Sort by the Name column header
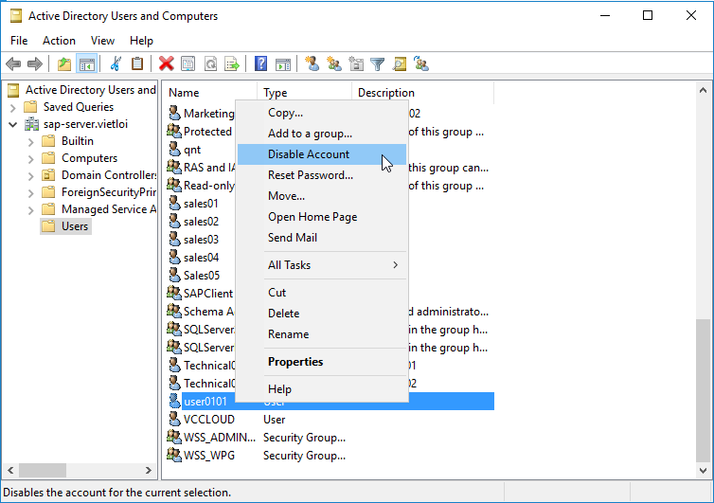The height and width of the screenshot is (503, 714). click(211, 93)
